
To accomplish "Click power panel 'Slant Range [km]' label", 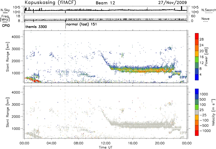I will [8, 57].
